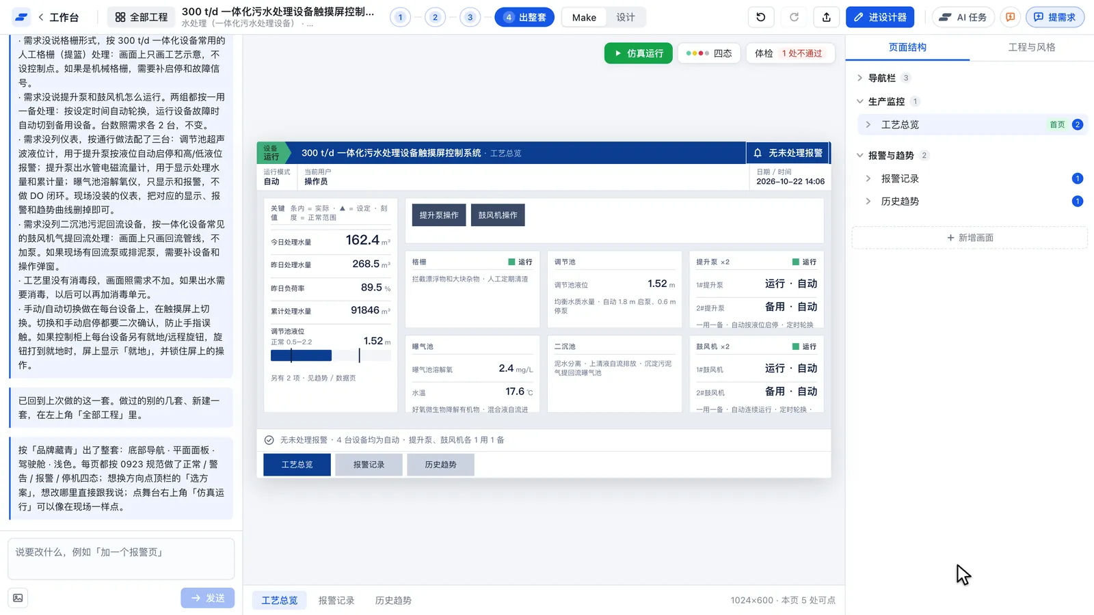Click 提需求 button
The image size is (1094, 615).
pyautogui.click(x=1055, y=17)
